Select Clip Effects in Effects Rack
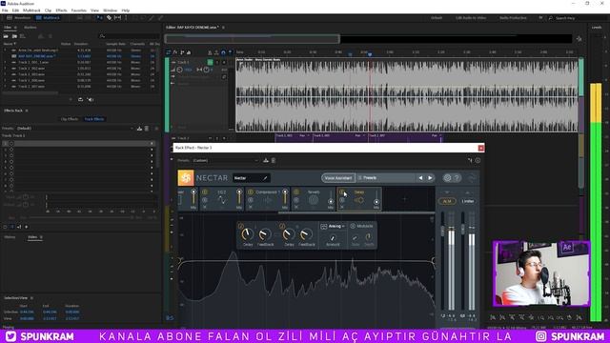Image resolution: width=610 pixels, height=343 pixels. pyautogui.click(x=70, y=119)
